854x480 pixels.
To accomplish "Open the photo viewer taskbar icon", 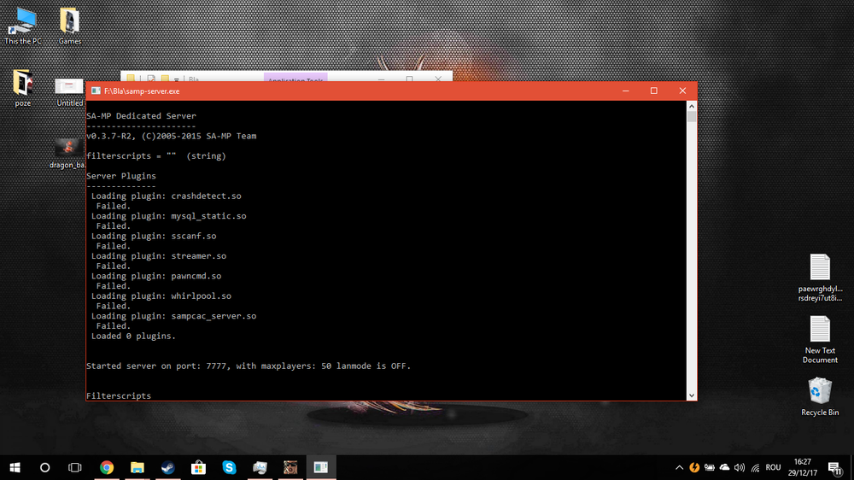I will coord(260,467).
